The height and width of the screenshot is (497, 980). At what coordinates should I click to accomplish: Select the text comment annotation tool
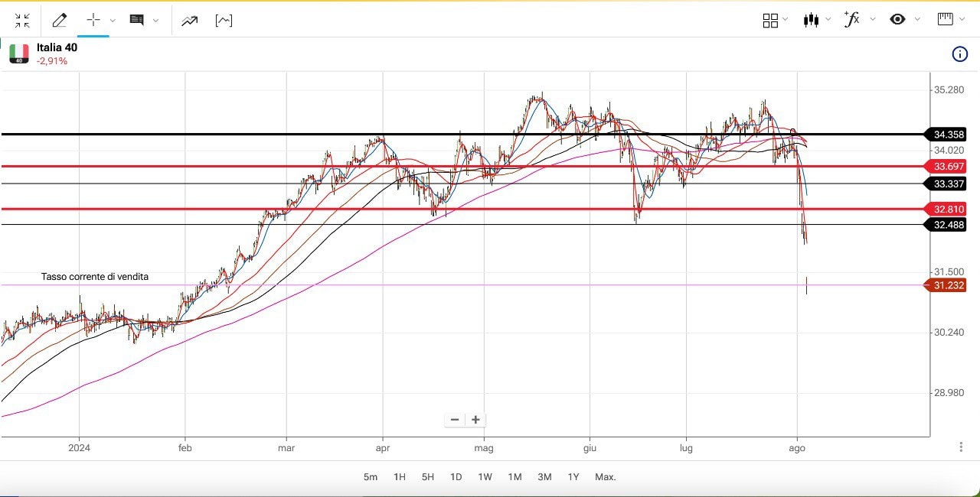click(137, 21)
